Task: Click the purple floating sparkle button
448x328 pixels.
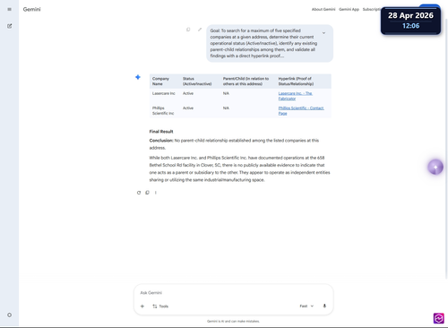Action: tap(435, 167)
